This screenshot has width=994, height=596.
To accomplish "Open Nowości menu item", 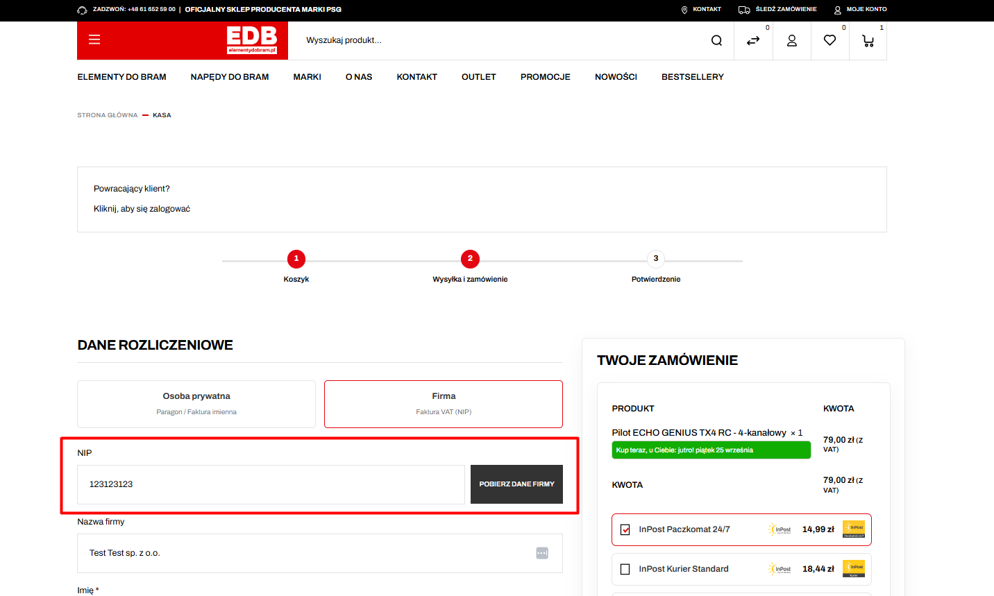I will click(x=616, y=77).
